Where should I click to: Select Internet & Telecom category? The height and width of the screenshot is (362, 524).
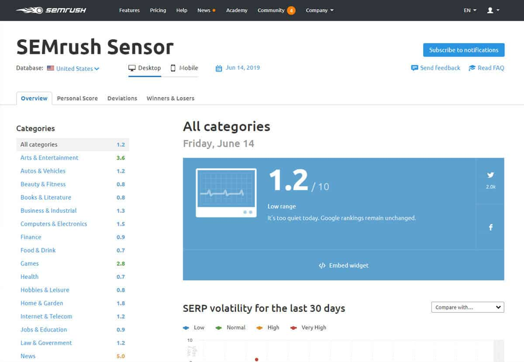[46, 316]
